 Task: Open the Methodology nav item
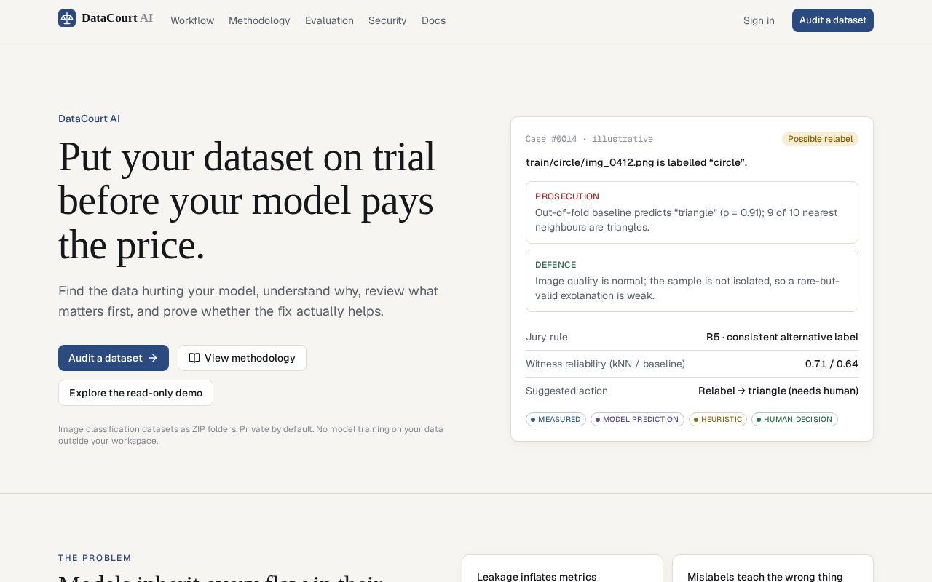[x=259, y=20]
